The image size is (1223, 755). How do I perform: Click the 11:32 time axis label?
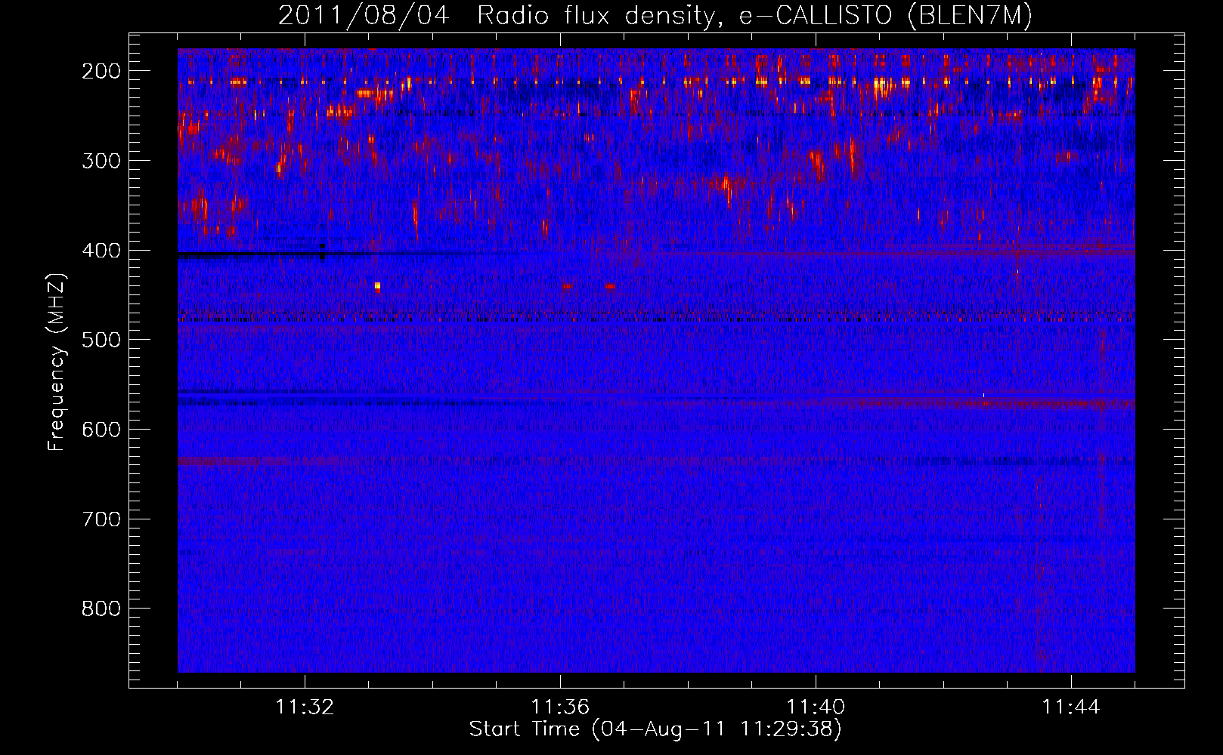click(x=305, y=707)
